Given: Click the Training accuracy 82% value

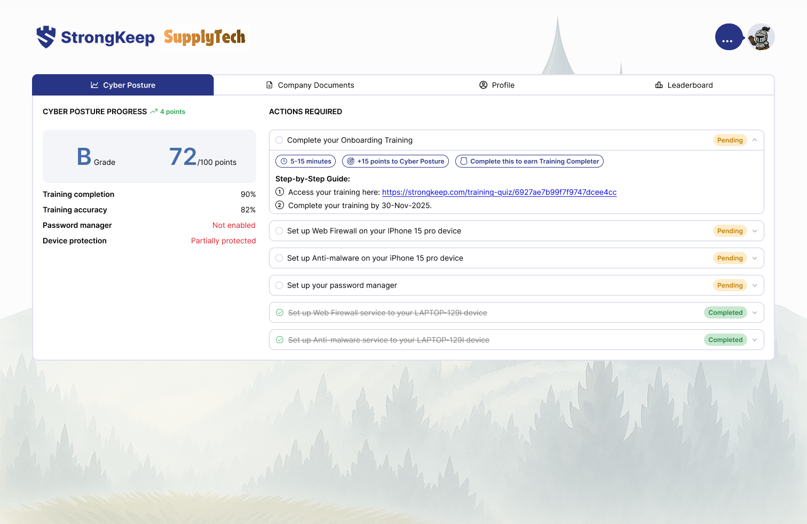Looking at the screenshot, I should coord(248,210).
